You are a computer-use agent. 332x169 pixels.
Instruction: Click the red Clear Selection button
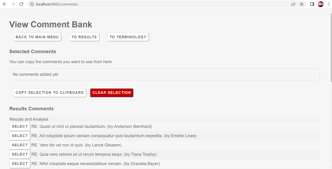112,93
